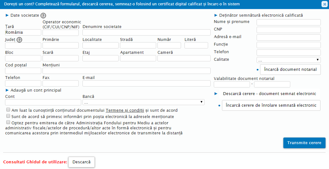Screen dimensions: 329x169
Task: Click Încarcă cerere de înrolare semnată electronic
Action: pyautogui.click(x=271, y=105)
